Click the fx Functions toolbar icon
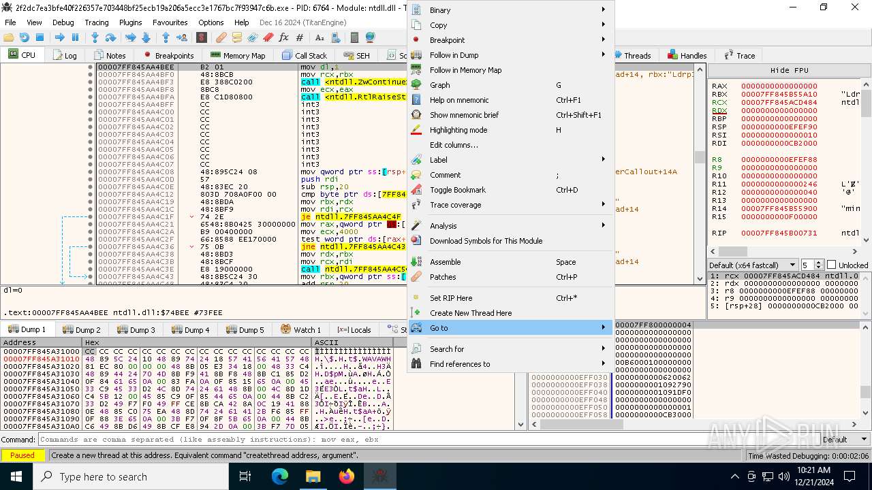This screenshot has width=872, height=490. click(283, 37)
